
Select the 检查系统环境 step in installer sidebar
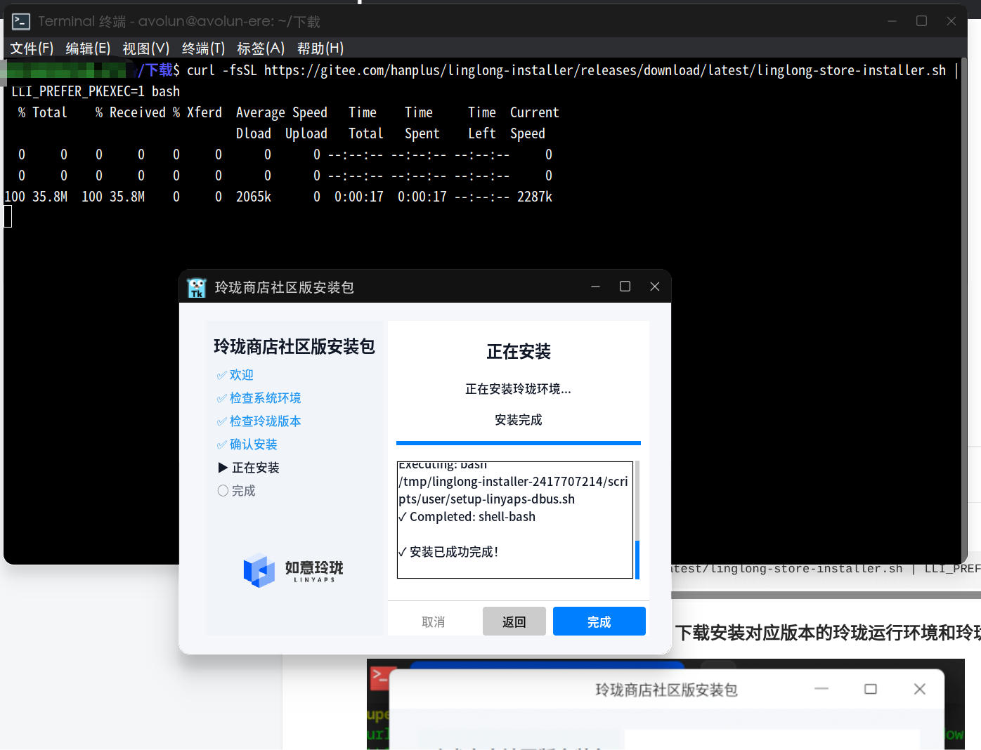click(266, 399)
